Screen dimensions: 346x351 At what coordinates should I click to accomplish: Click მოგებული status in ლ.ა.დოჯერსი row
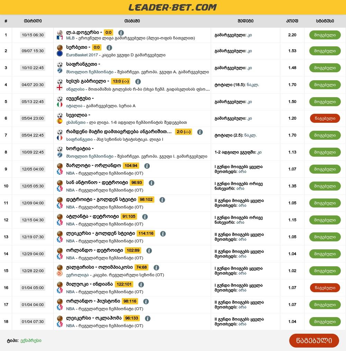325,35
